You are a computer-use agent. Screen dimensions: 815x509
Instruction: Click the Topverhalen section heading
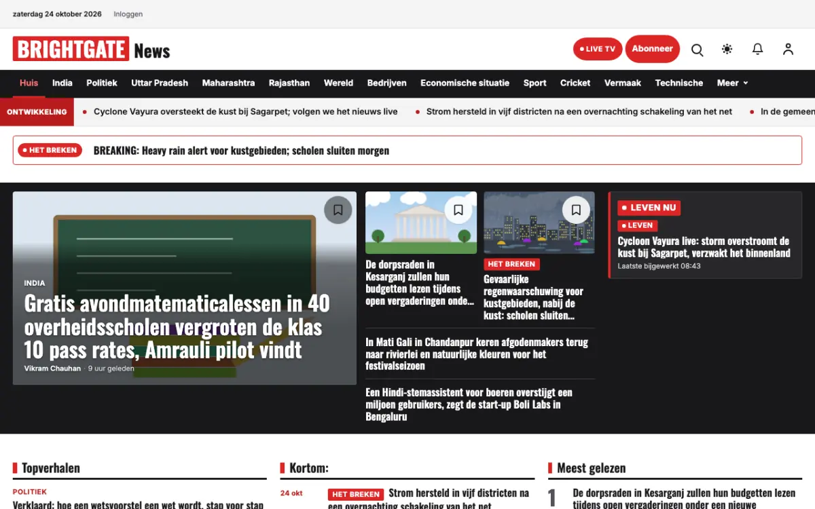pyautogui.click(x=51, y=468)
